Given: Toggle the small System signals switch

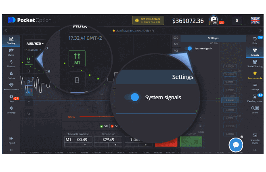Looking at the screenshot, I should (x=188, y=48).
